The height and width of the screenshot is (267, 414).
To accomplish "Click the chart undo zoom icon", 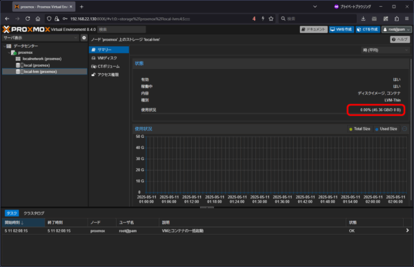I will click(404, 129).
